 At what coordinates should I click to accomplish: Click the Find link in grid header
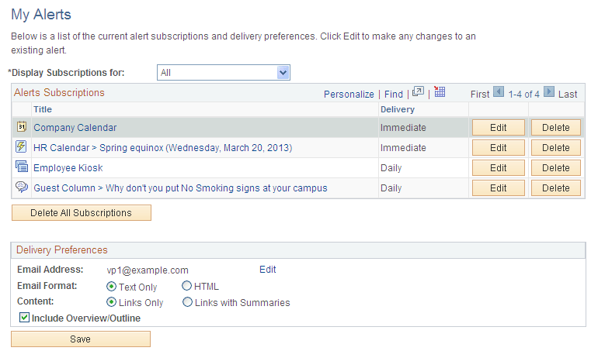pyautogui.click(x=394, y=94)
